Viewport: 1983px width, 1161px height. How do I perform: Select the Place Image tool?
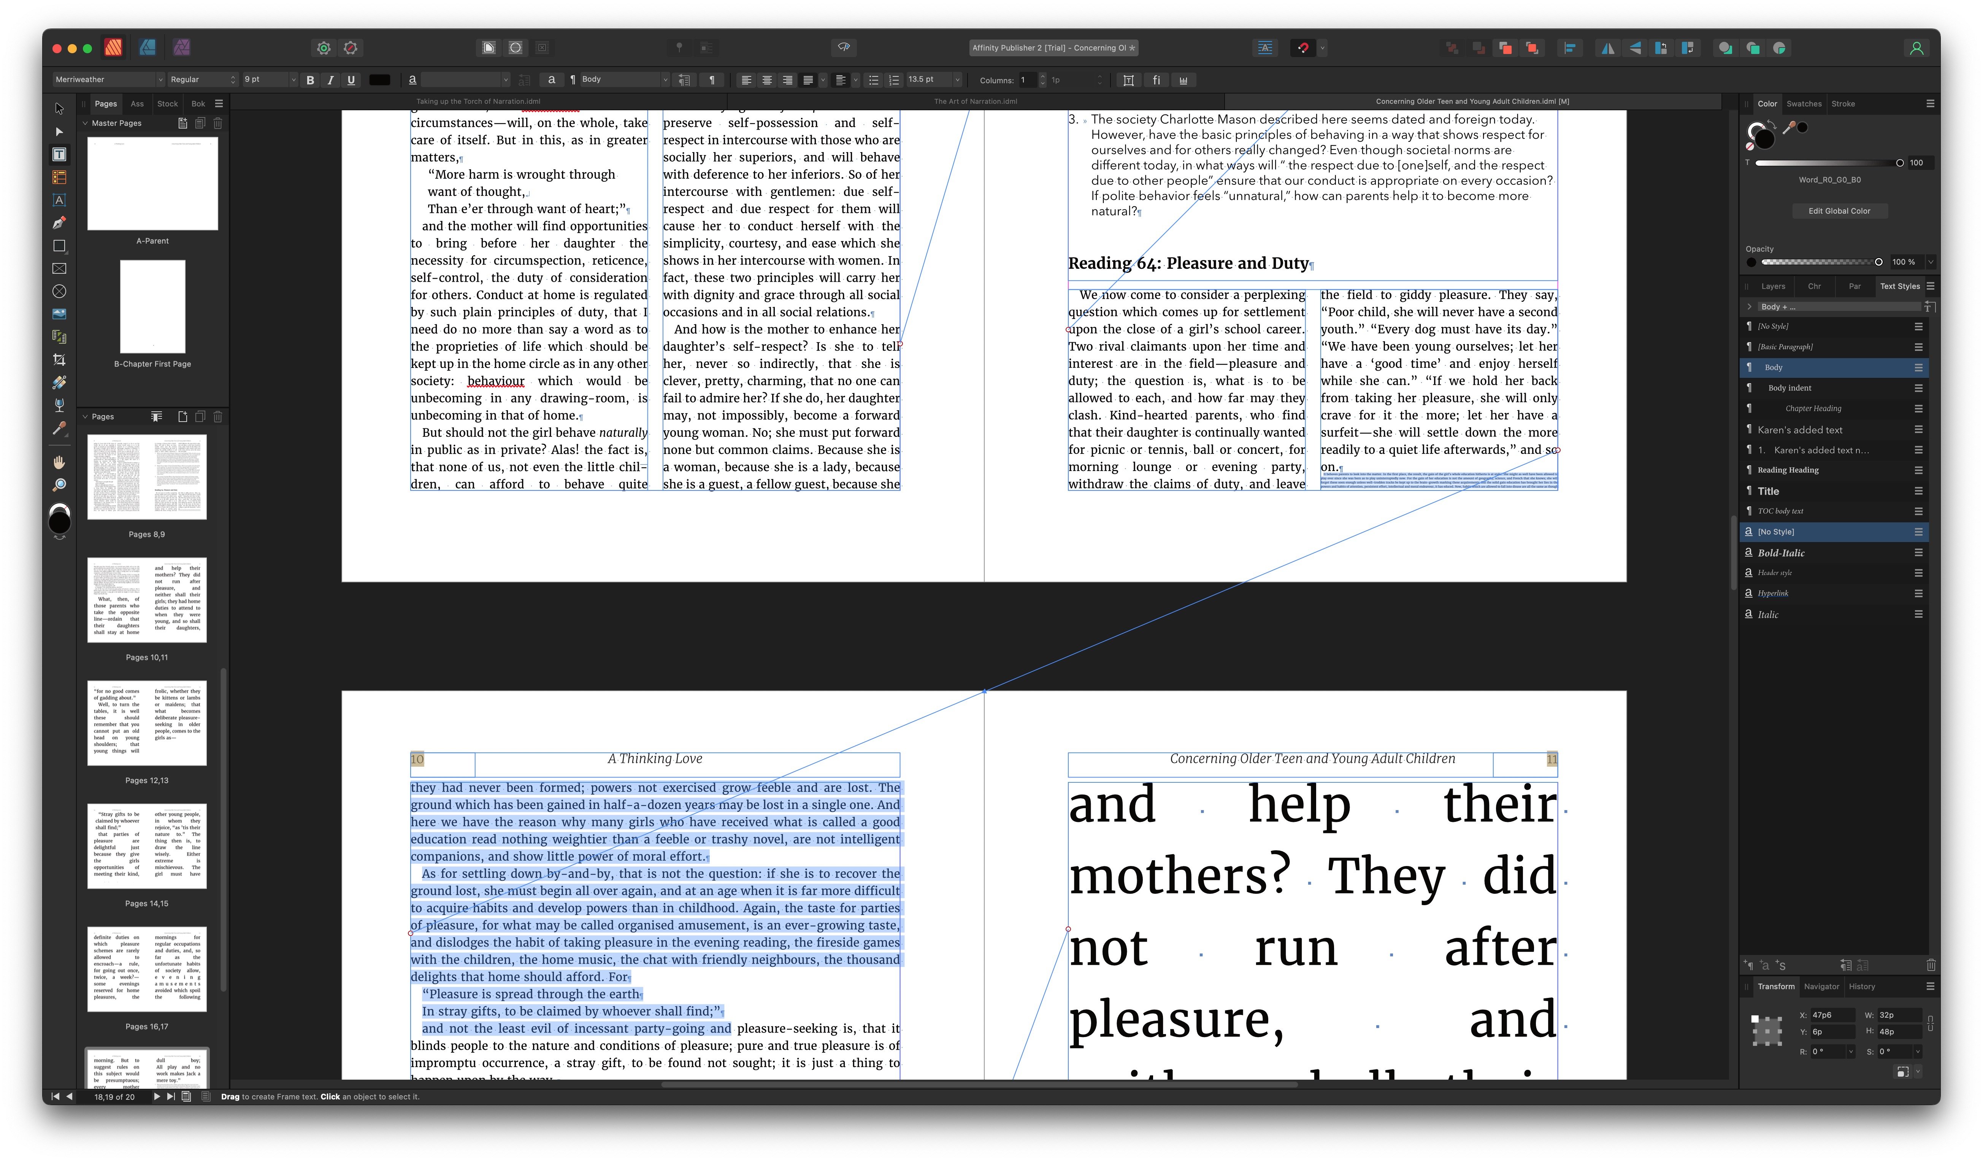(59, 314)
